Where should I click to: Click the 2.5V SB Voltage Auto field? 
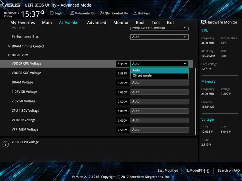159,102
